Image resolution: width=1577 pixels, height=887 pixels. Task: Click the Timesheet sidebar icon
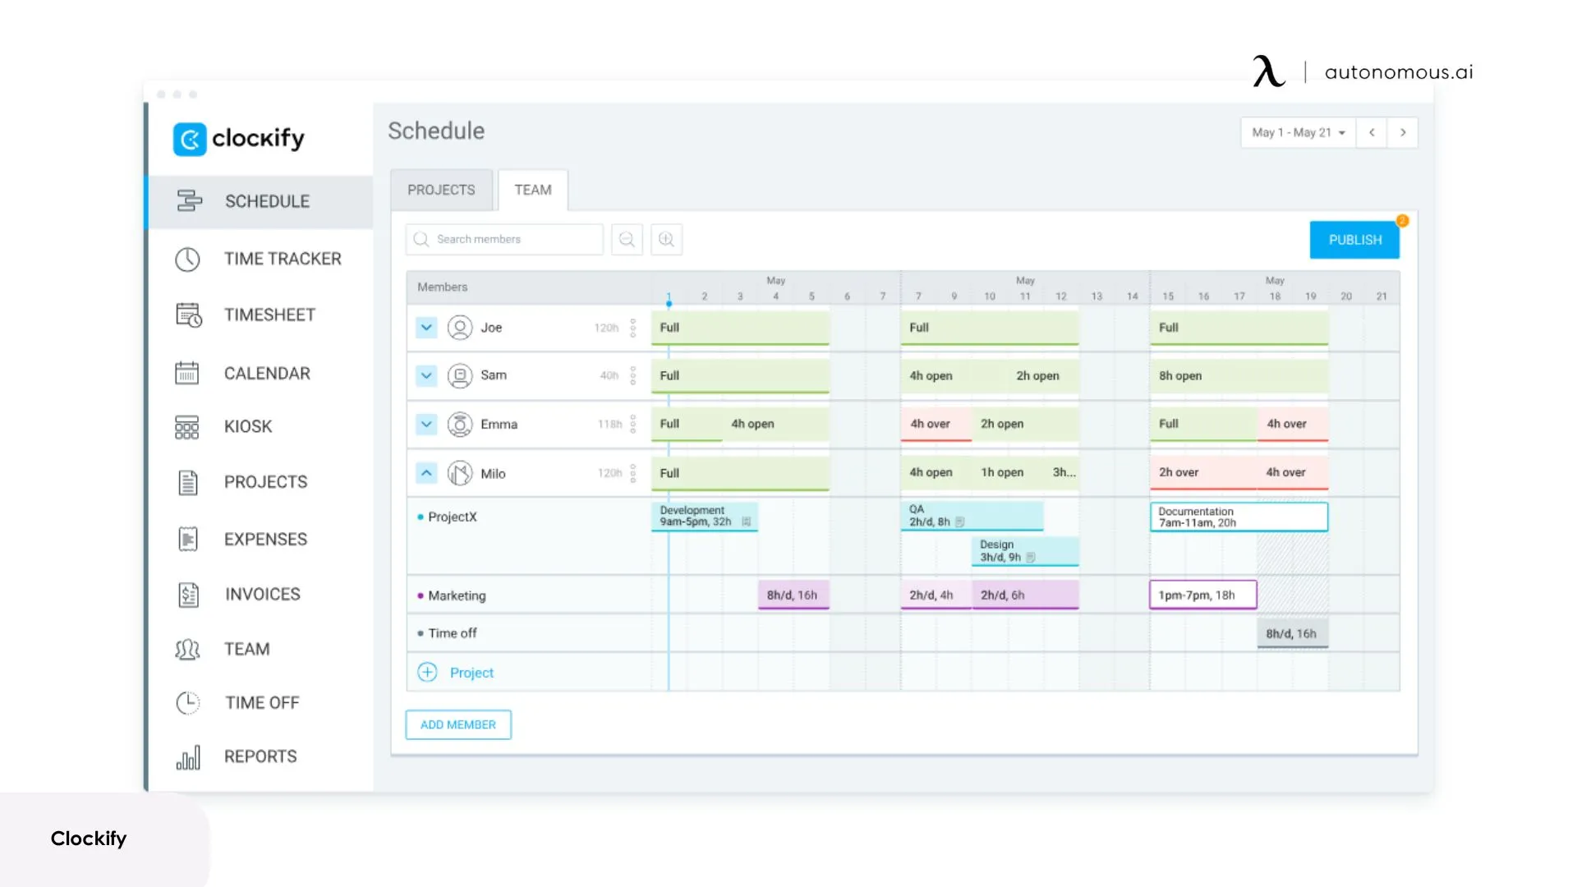188,315
